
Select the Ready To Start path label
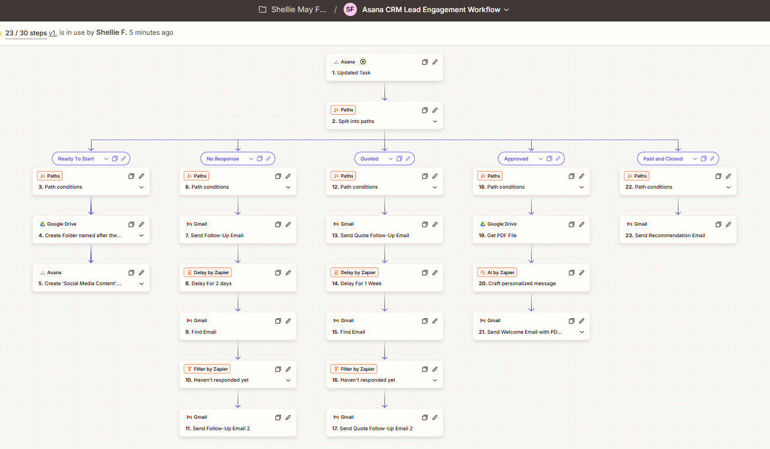coord(76,159)
